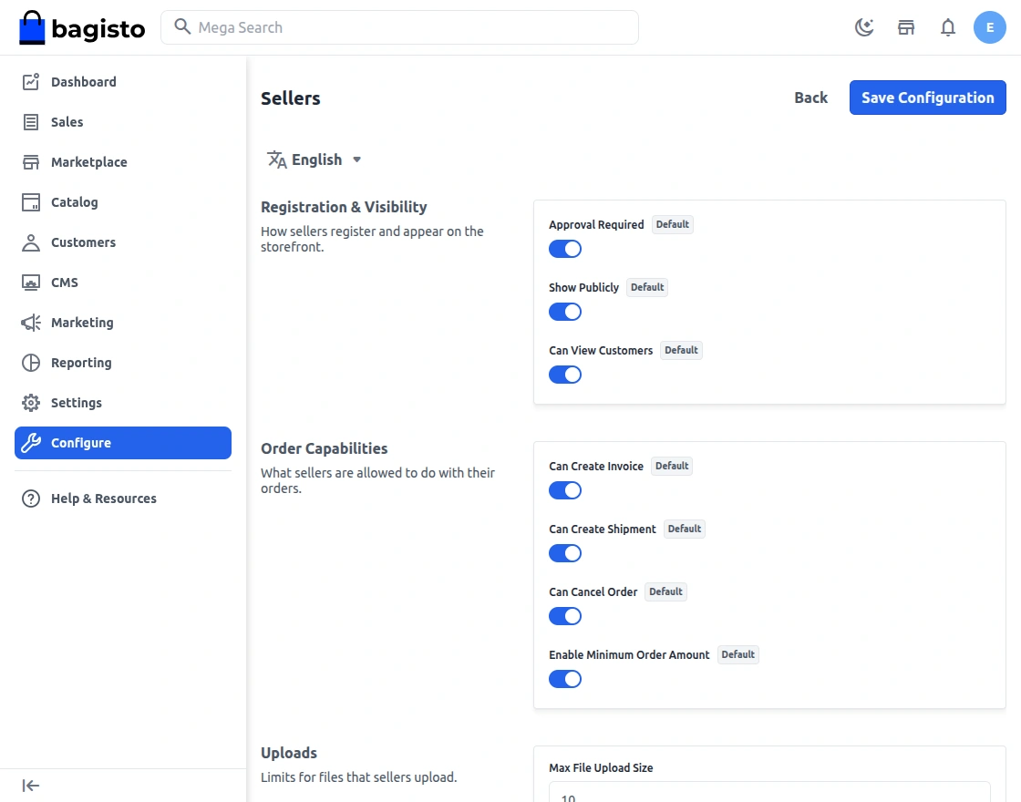
Task: Click the Order Capabilities heading
Action: pos(325,448)
